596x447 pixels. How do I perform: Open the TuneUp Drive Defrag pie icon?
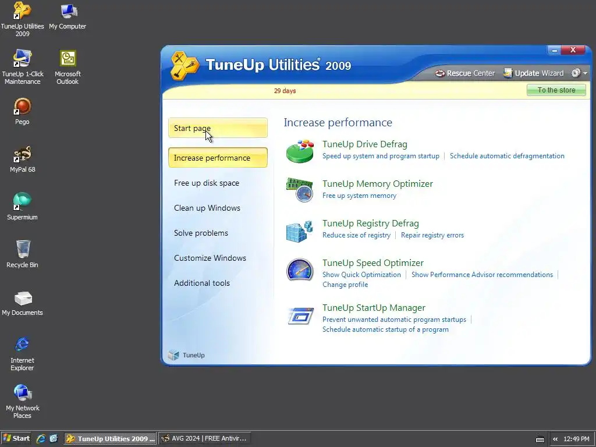tap(300, 151)
